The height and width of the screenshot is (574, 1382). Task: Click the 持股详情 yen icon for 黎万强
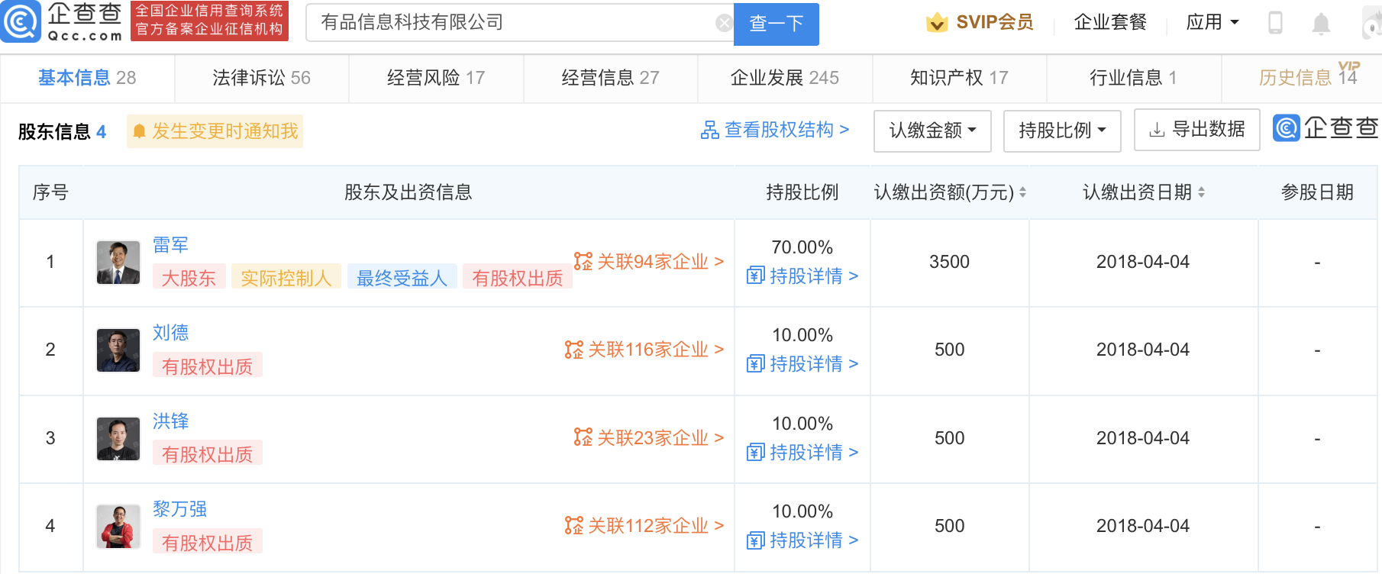pyautogui.click(x=756, y=540)
